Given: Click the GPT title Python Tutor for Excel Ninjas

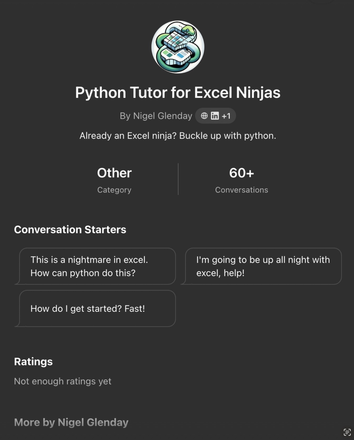Looking at the screenshot, I should (x=177, y=92).
